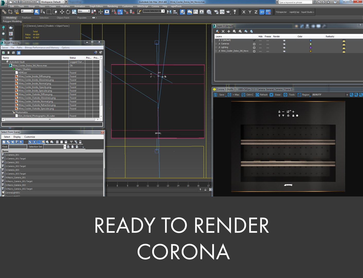Expand the Cameras layer
The height and width of the screenshot is (278, 363).
click(216, 44)
